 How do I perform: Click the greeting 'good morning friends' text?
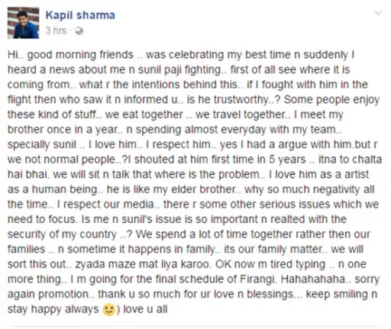click(x=80, y=55)
